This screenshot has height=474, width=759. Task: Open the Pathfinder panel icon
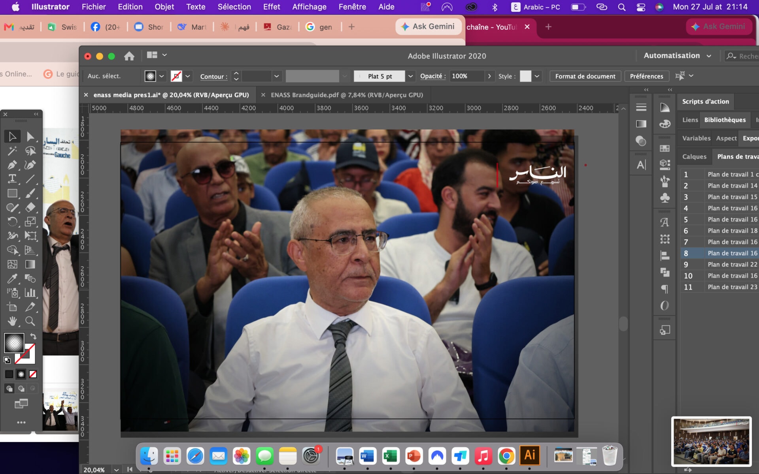[665, 272]
